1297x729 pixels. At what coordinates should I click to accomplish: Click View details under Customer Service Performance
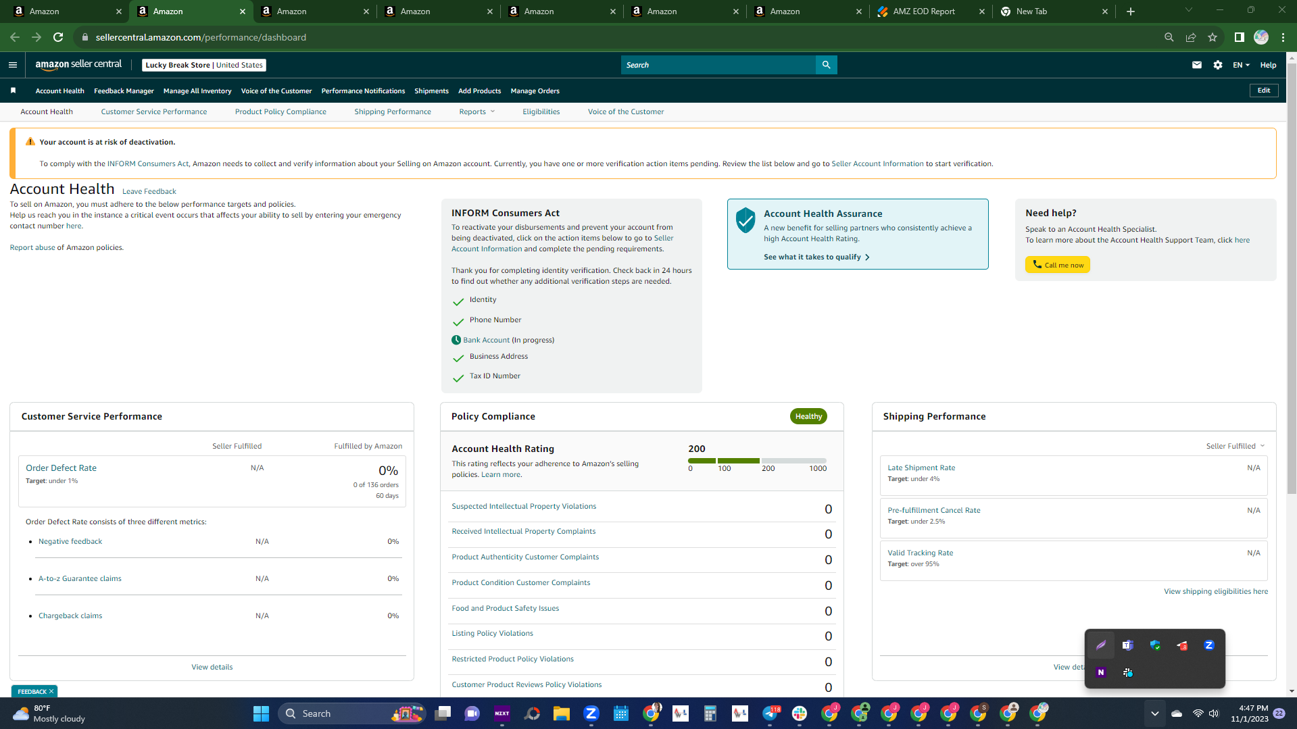212,667
